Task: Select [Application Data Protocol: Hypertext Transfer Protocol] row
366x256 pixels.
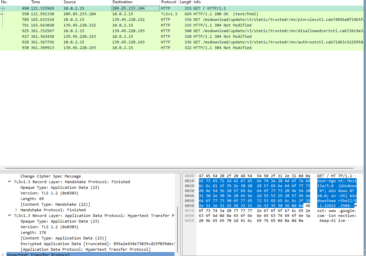Action: 85,249
